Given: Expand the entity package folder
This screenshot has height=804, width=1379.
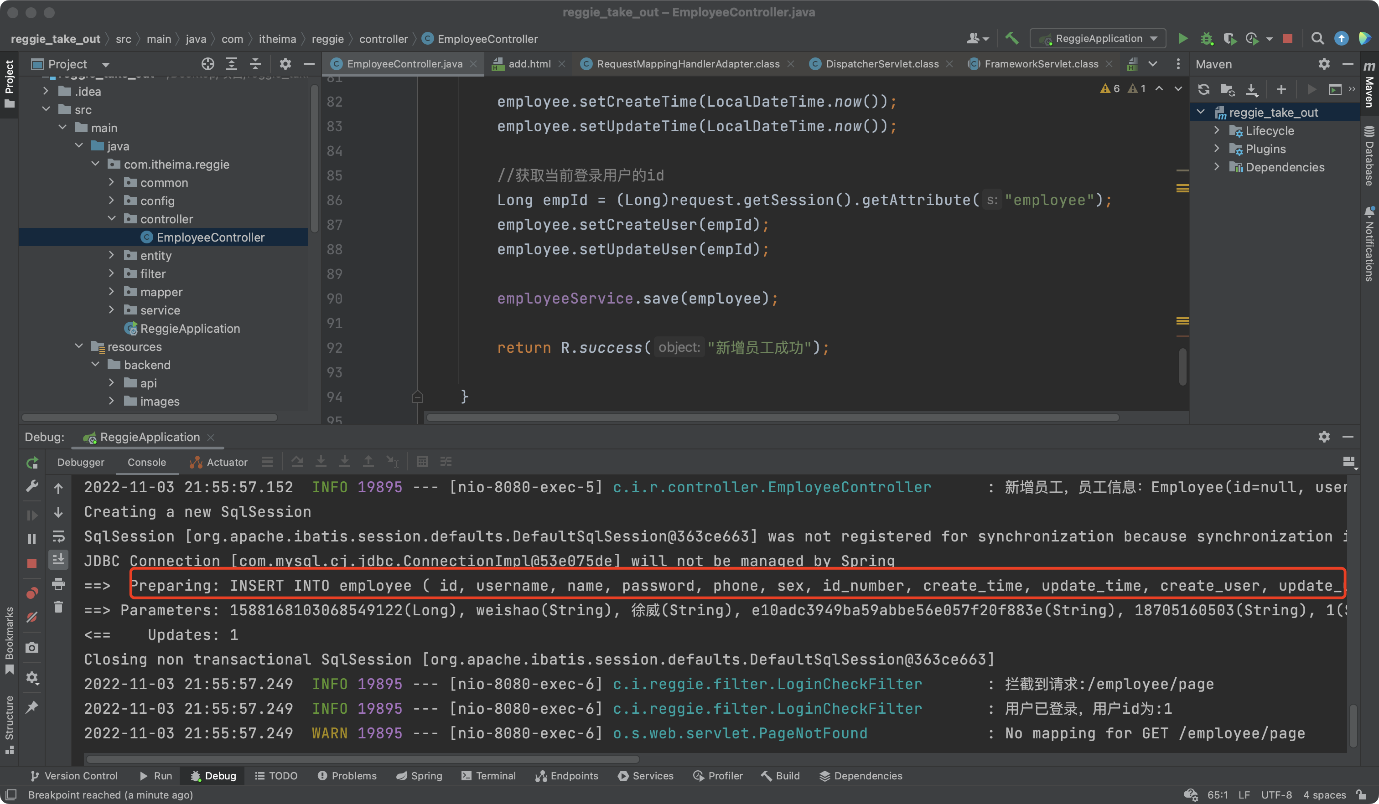Looking at the screenshot, I should click(112, 255).
